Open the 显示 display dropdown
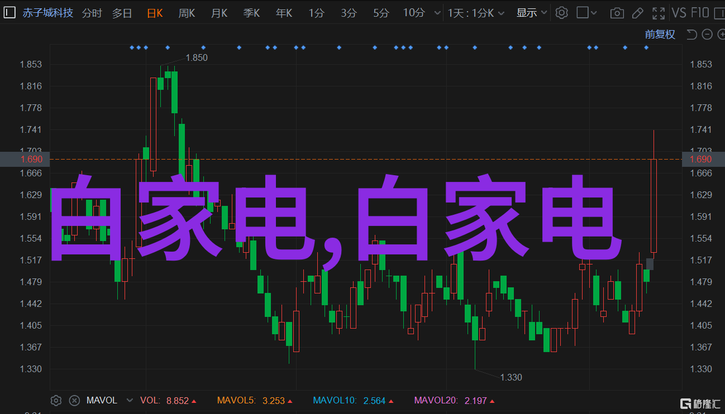725x414 pixels. pyautogui.click(x=532, y=13)
